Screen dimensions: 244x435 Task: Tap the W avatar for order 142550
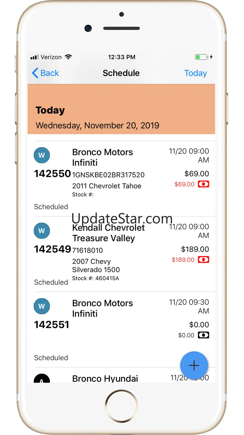(x=42, y=155)
